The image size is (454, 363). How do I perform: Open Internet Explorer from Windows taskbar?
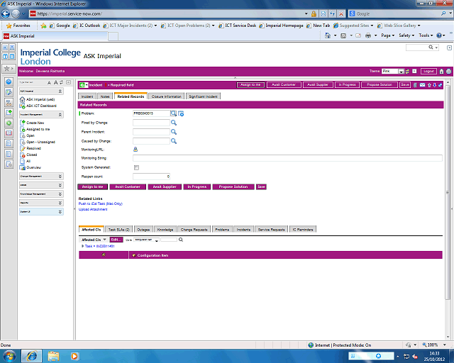(x=31, y=354)
